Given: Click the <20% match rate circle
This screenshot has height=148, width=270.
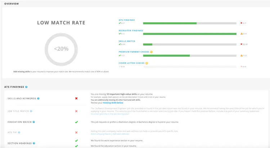Looking at the screenshot, I should (61, 49).
